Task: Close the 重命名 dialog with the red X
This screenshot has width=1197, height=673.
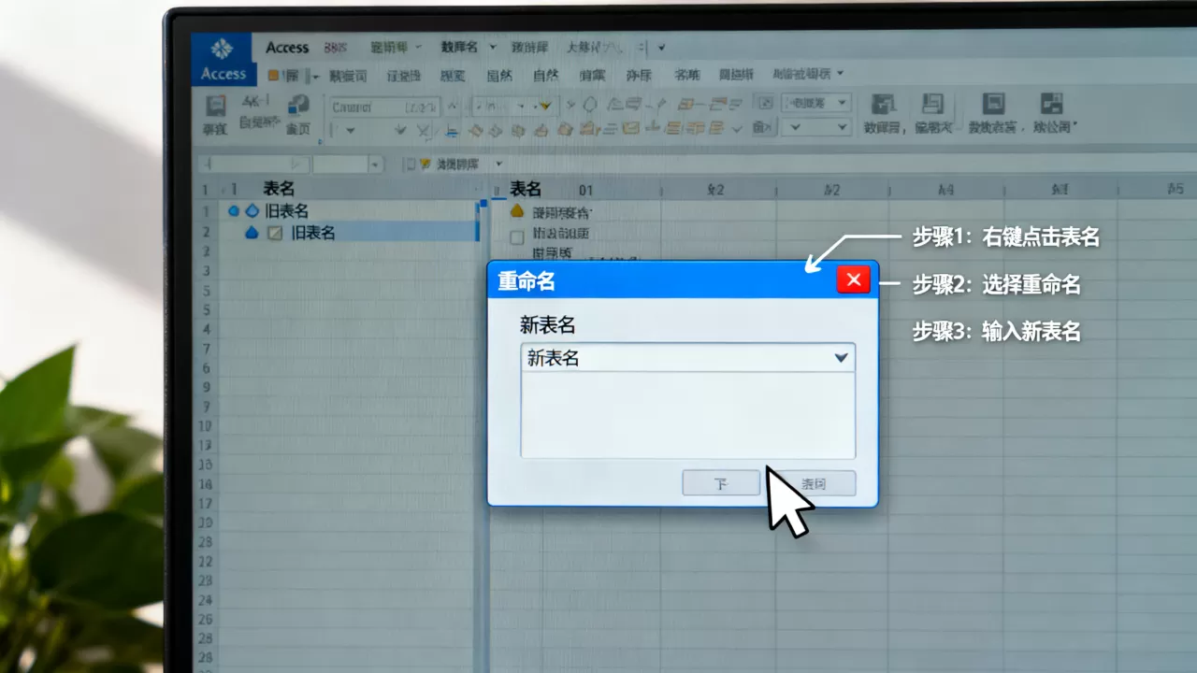Action: (x=853, y=279)
